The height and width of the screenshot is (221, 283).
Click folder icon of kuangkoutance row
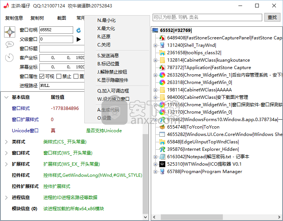162,60
